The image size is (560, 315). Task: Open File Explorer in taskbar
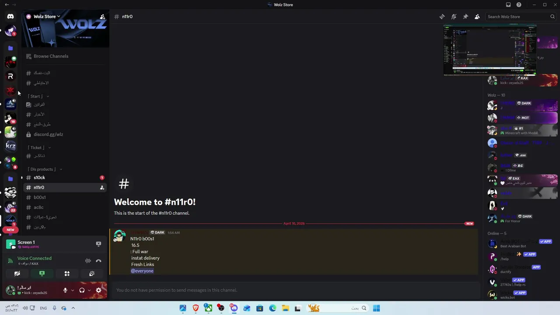point(285,308)
